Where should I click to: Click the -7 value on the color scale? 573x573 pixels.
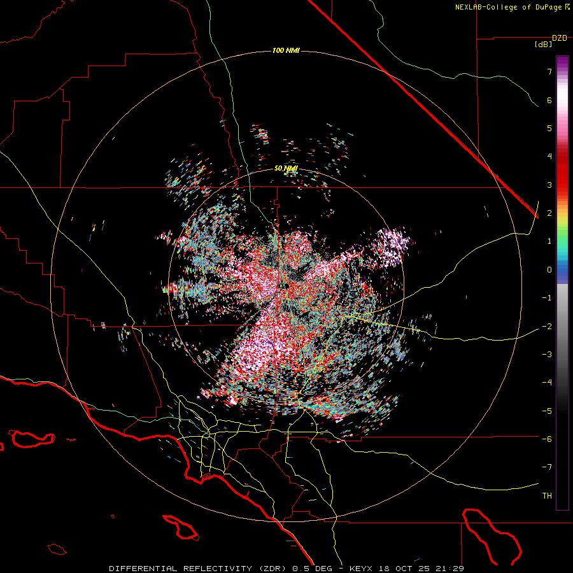point(547,467)
